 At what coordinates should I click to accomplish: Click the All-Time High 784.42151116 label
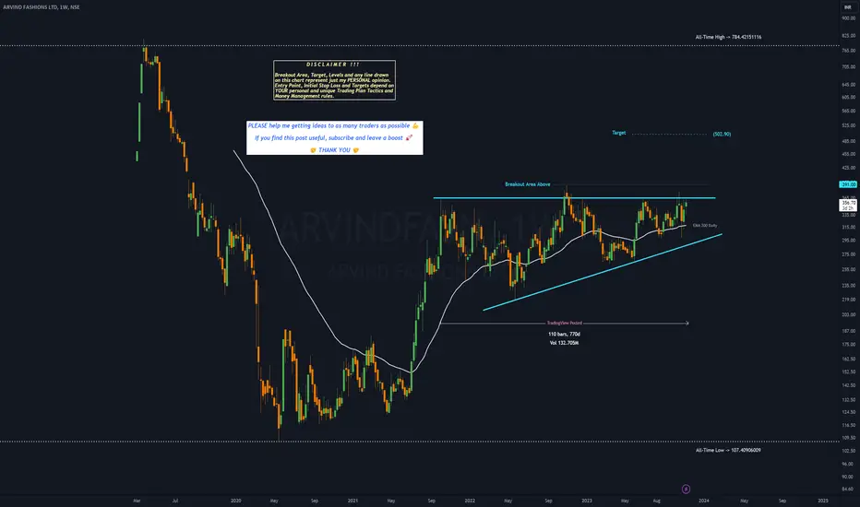(728, 37)
